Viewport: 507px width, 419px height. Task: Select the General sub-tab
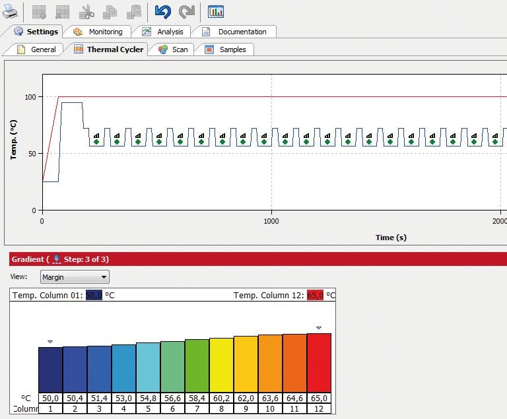(x=36, y=49)
